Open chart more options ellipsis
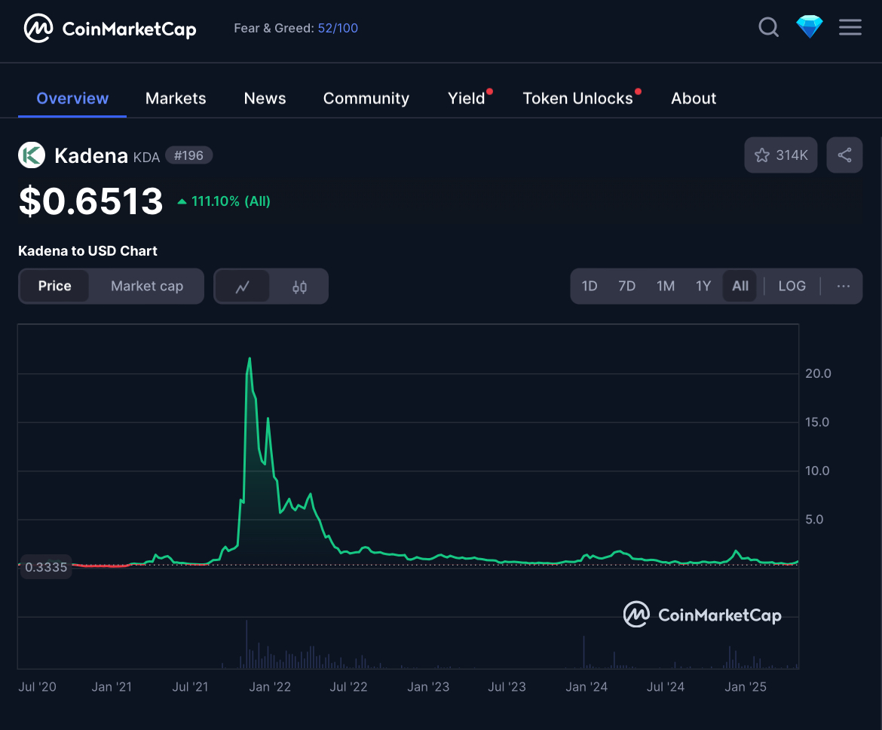Viewport: 882px width, 730px height. click(844, 286)
